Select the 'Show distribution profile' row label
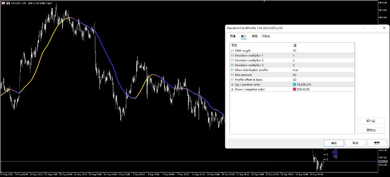Viewport: 390px width, 177px height. click(251, 70)
